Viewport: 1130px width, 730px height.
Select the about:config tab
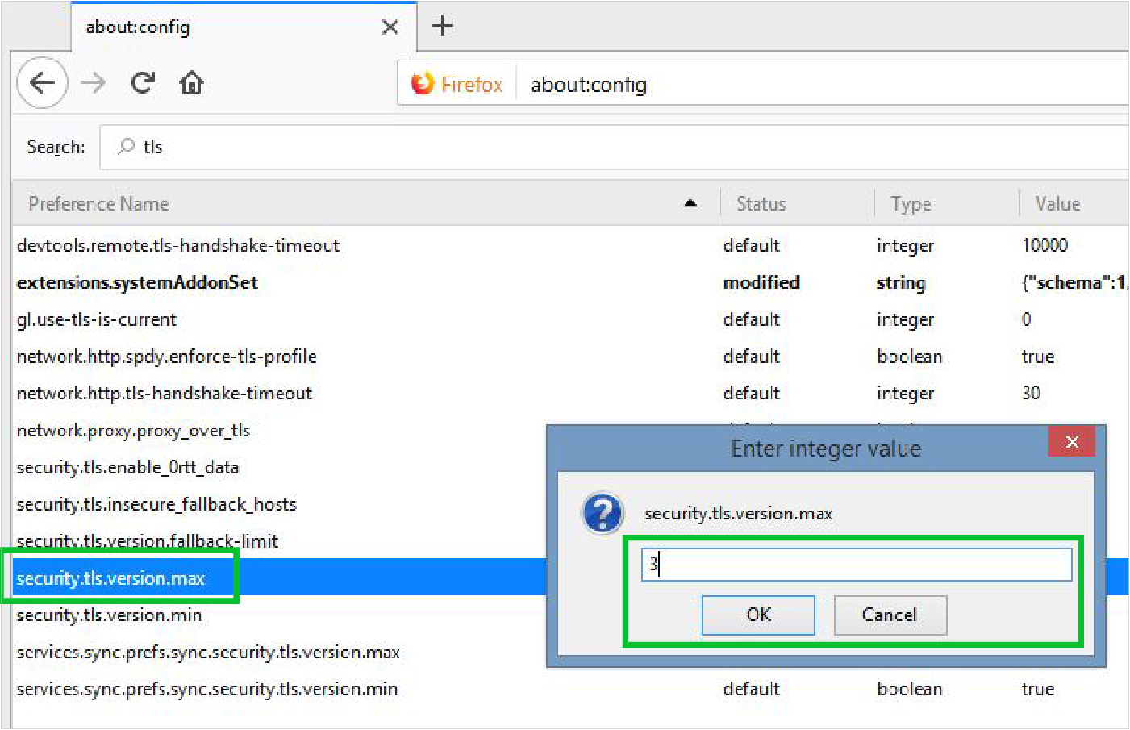pos(226,27)
